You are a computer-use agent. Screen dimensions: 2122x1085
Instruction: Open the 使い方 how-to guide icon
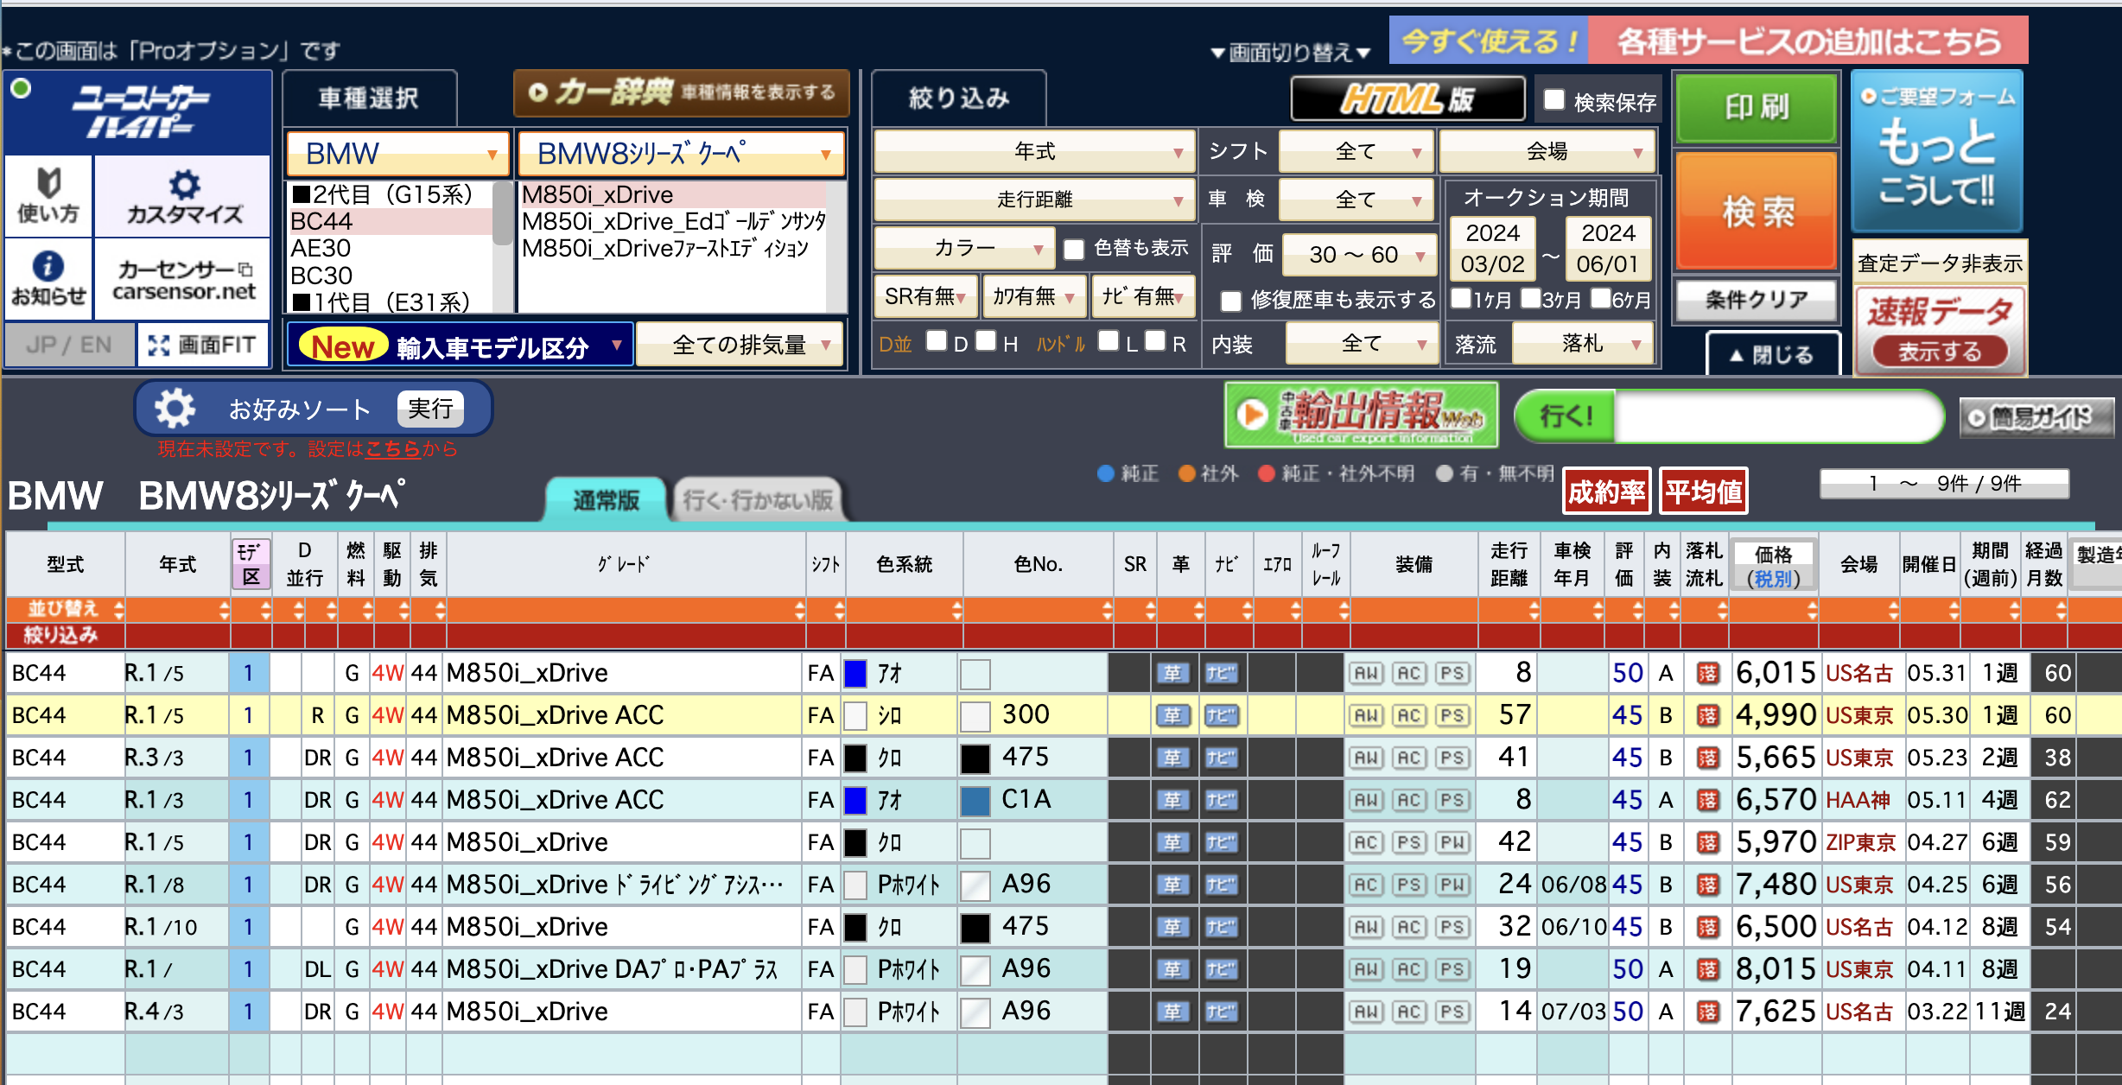pos(48,196)
